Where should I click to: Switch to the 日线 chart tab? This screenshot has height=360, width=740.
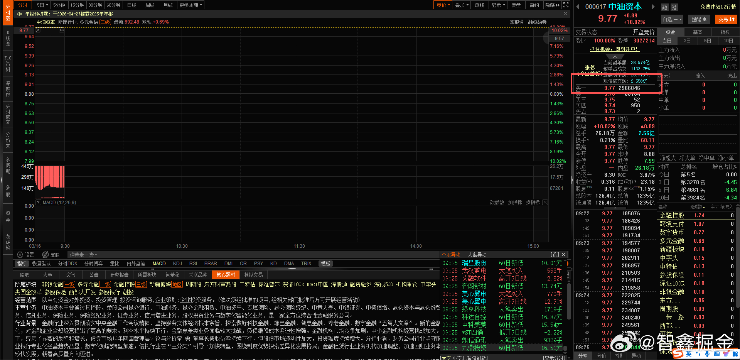[132, 5]
